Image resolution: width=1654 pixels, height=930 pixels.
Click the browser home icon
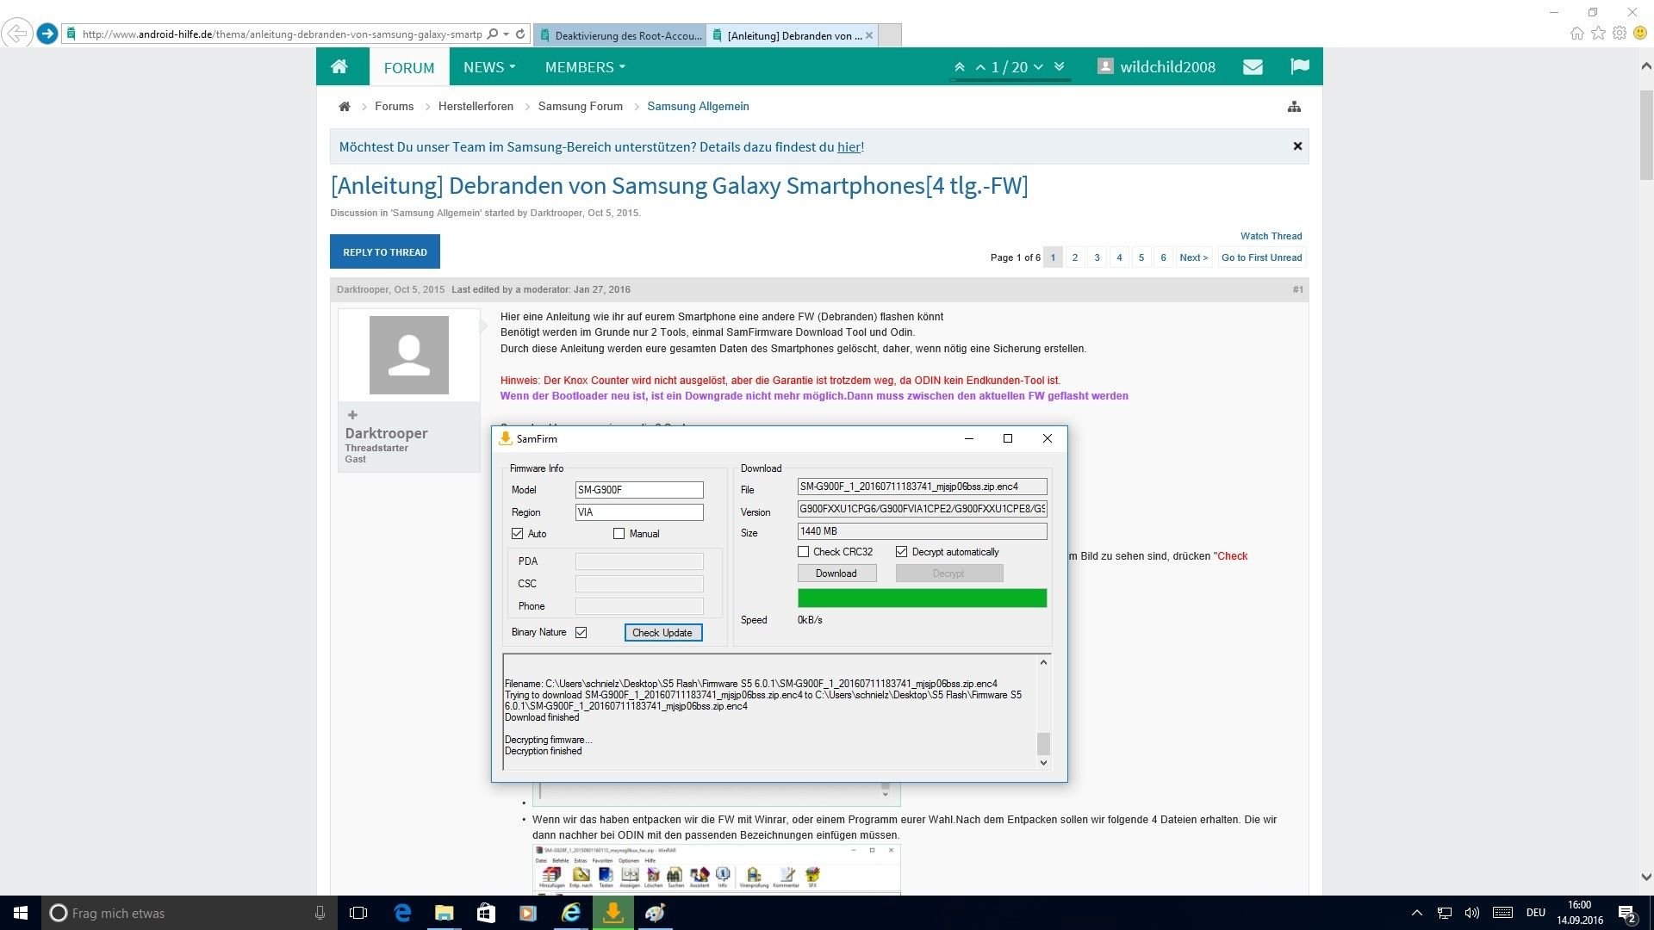point(1576,33)
